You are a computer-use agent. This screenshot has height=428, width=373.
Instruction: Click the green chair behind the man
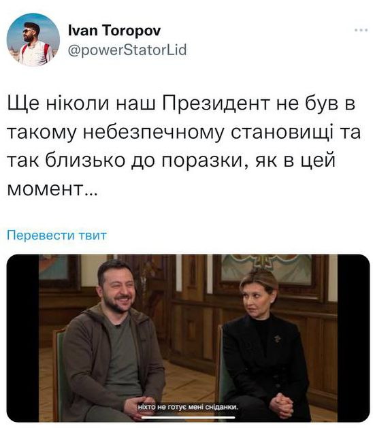60,374
